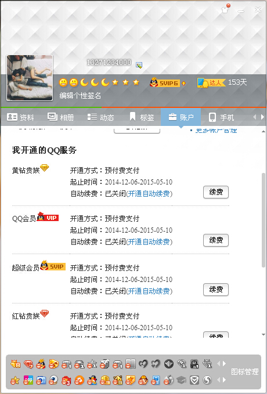Click 续费 for 超级会员
The width and height of the screenshot is (267, 394).
pyautogui.click(x=216, y=290)
